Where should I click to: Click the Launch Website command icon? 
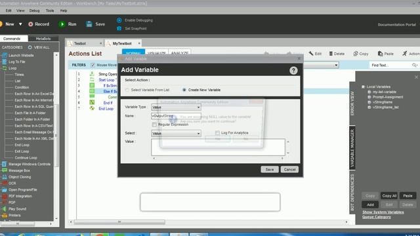click(5, 55)
